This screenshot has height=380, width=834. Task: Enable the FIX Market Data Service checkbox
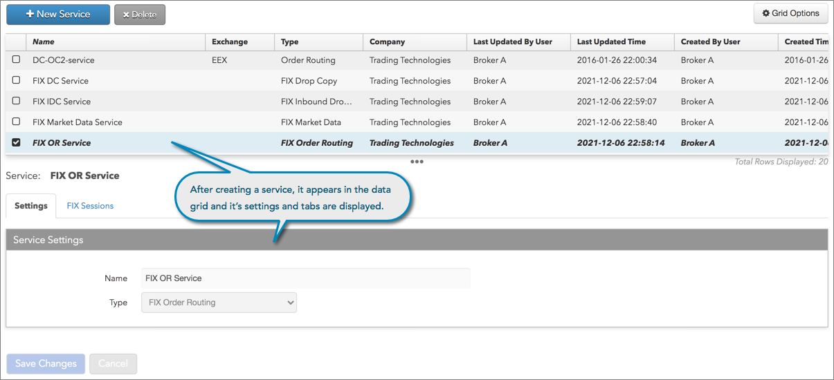click(17, 122)
